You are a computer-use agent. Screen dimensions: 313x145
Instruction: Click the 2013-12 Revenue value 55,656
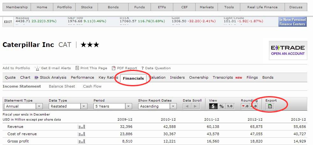click(300, 127)
